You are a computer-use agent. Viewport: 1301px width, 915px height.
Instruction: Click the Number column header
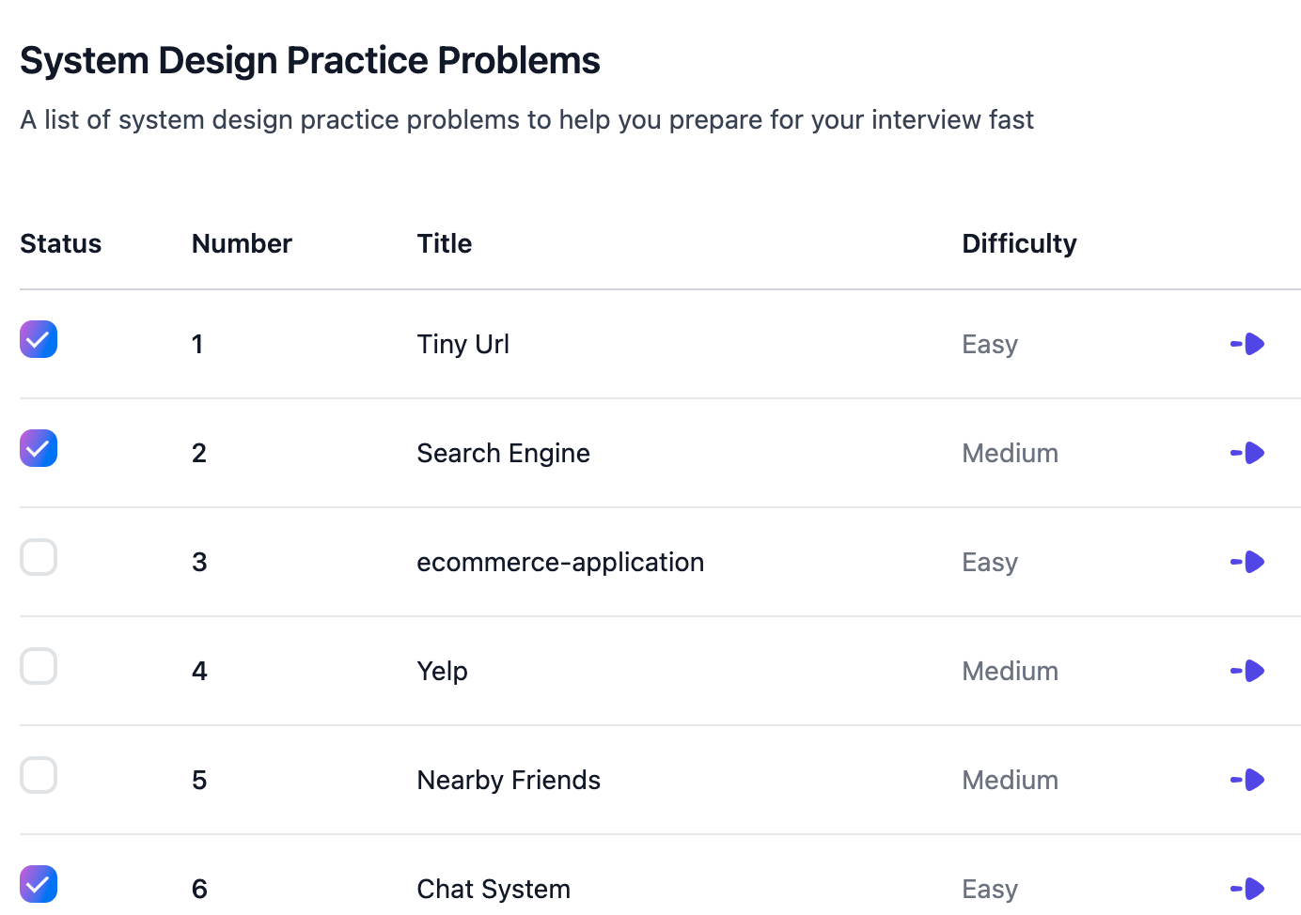click(x=242, y=243)
